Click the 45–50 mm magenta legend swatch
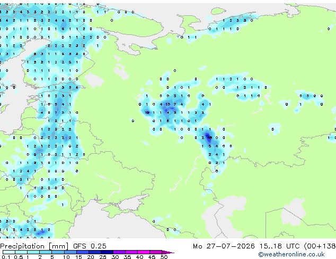This screenshot has height=259, width=336. coord(156,252)
